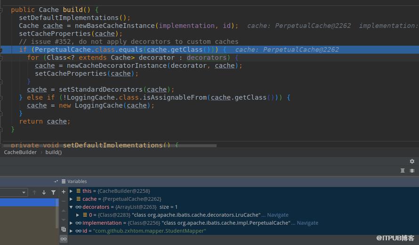Collapse the 'decorators' variable node

[x=71, y=207]
